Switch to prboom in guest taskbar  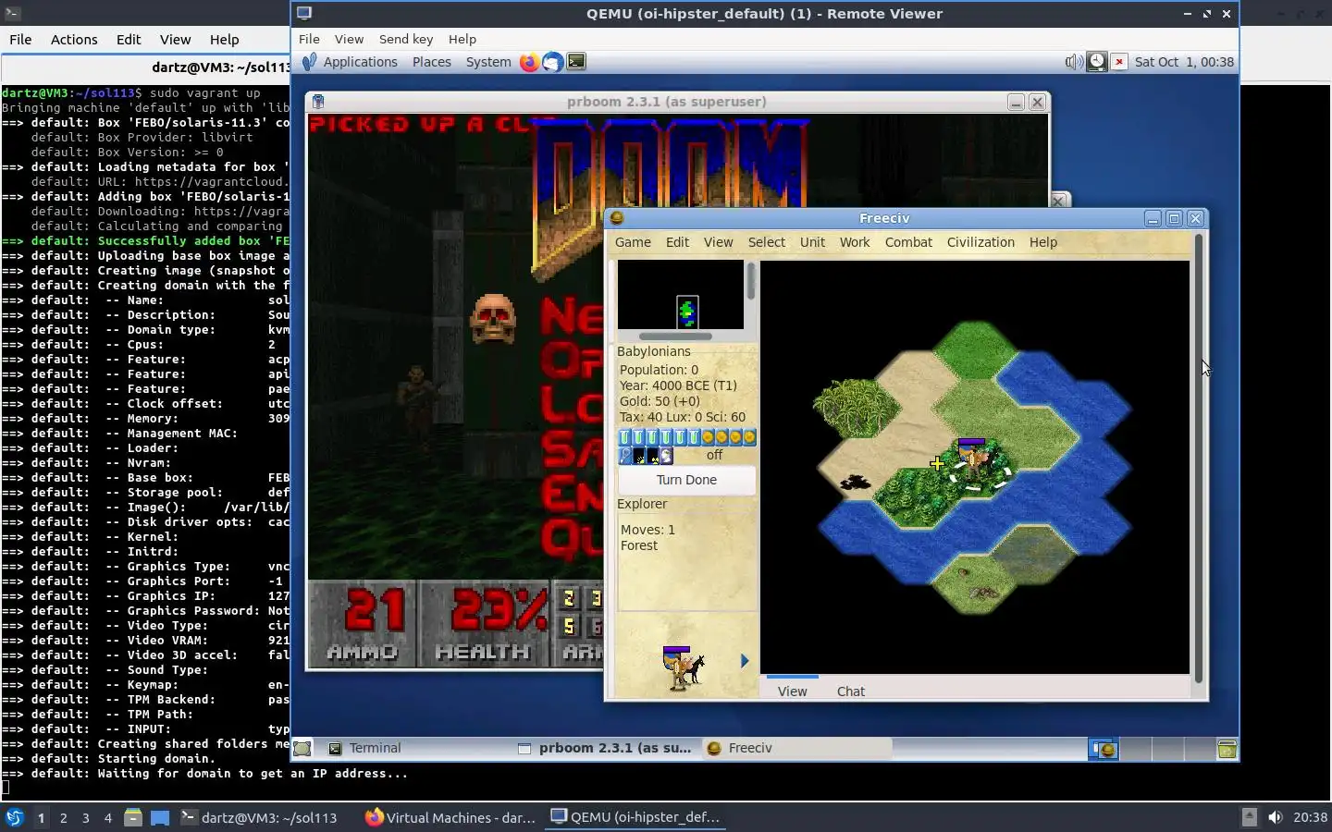click(605, 748)
